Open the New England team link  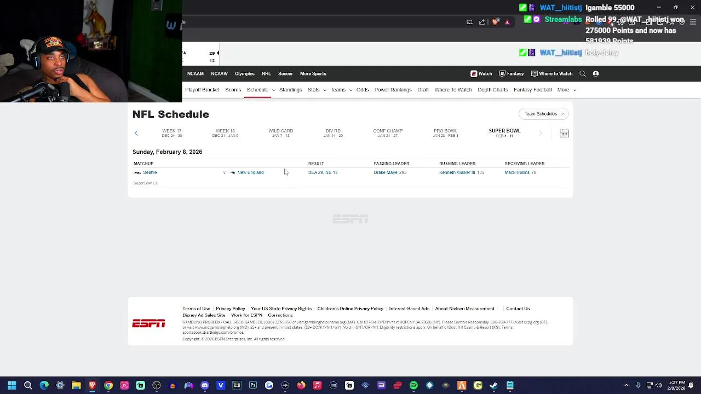[250, 172]
